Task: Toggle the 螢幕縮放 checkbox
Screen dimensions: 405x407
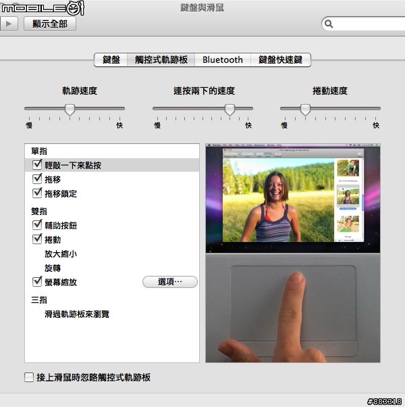Action: [x=37, y=282]
